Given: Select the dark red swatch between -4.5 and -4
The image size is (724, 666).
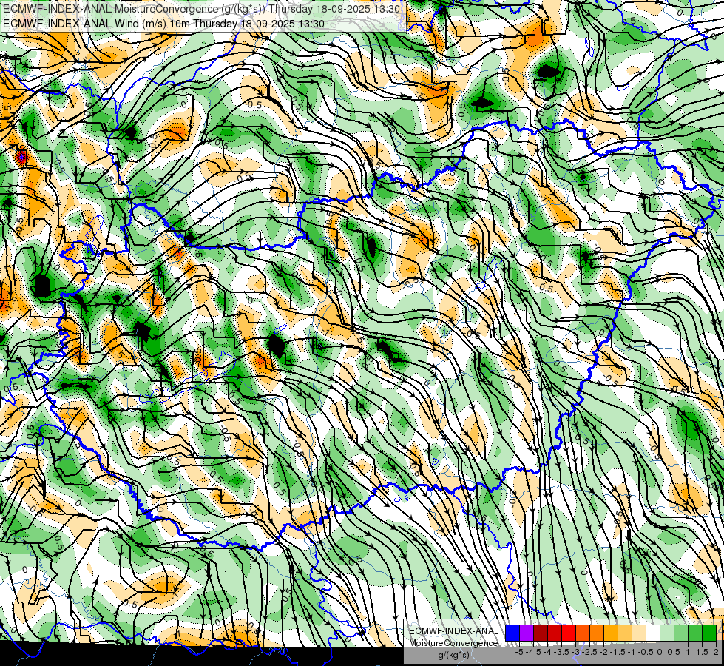Looking at the screenshot, I should (541, 633).
